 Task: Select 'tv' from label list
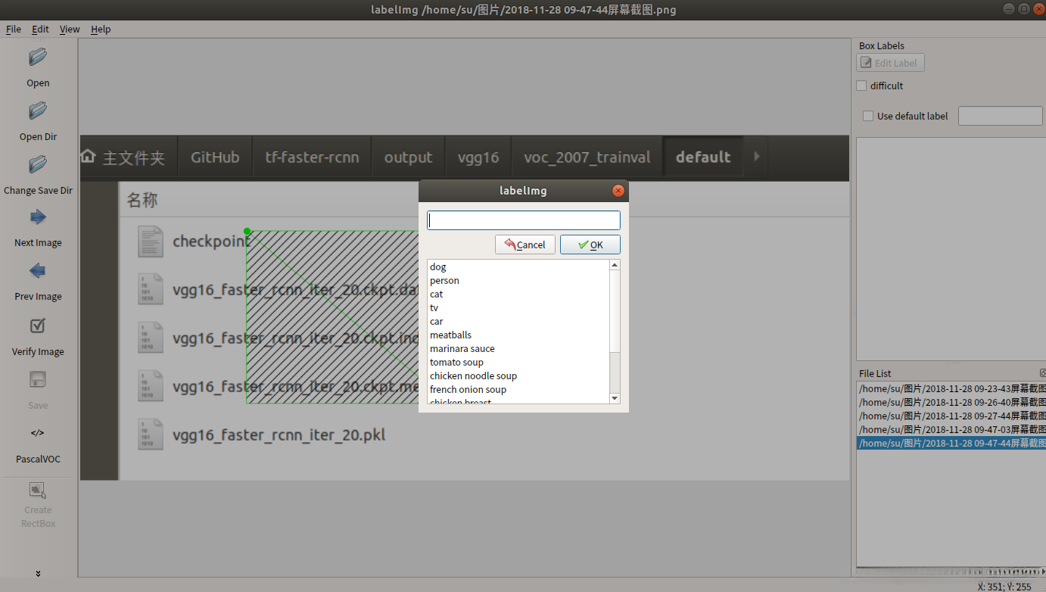518,307
